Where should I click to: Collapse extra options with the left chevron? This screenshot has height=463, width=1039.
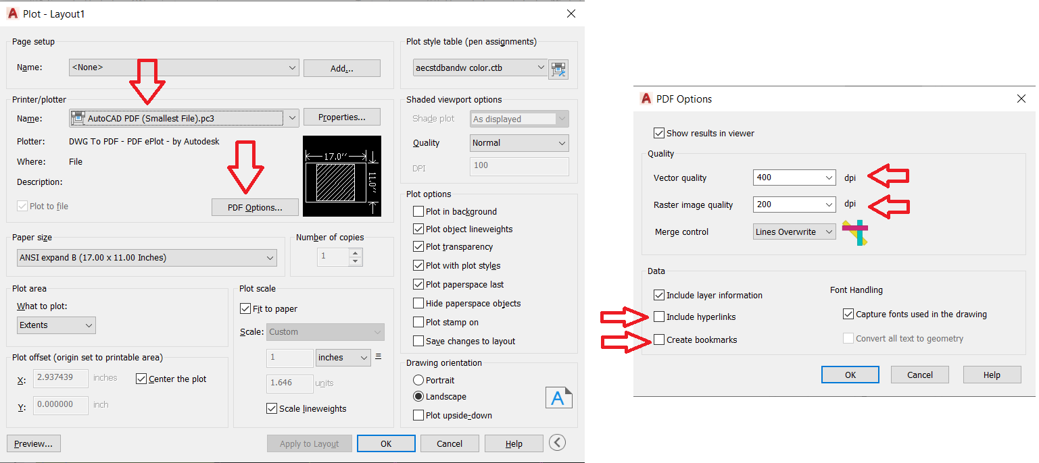click(556, 443)
